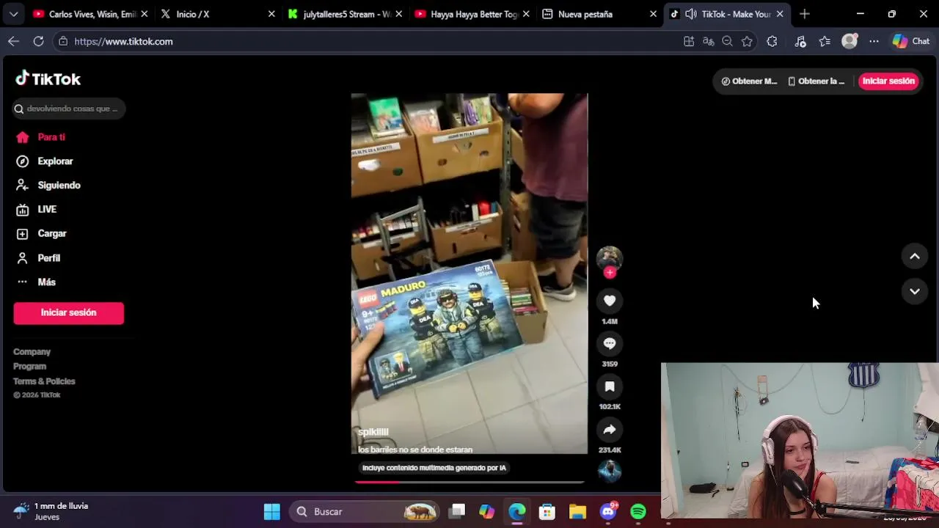The height and width of the screenshot is (528, 939).
Task: Open the spikiiiii username link
Action: (x=373, y=432)
